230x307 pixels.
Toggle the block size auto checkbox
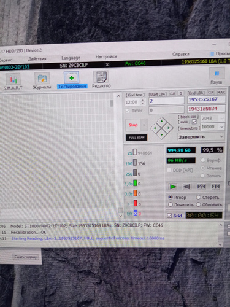(194, 122)
